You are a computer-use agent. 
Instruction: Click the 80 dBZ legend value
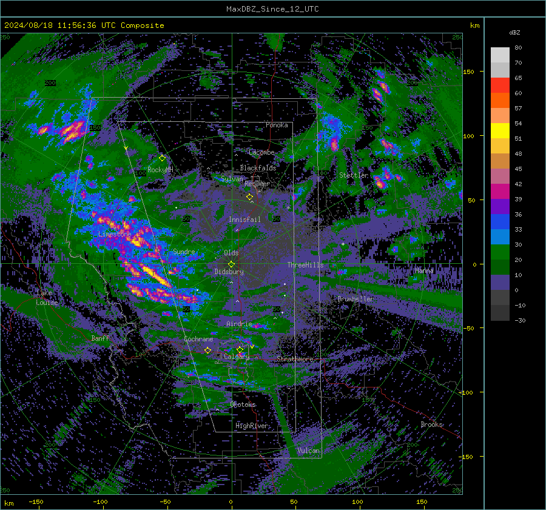518,48
